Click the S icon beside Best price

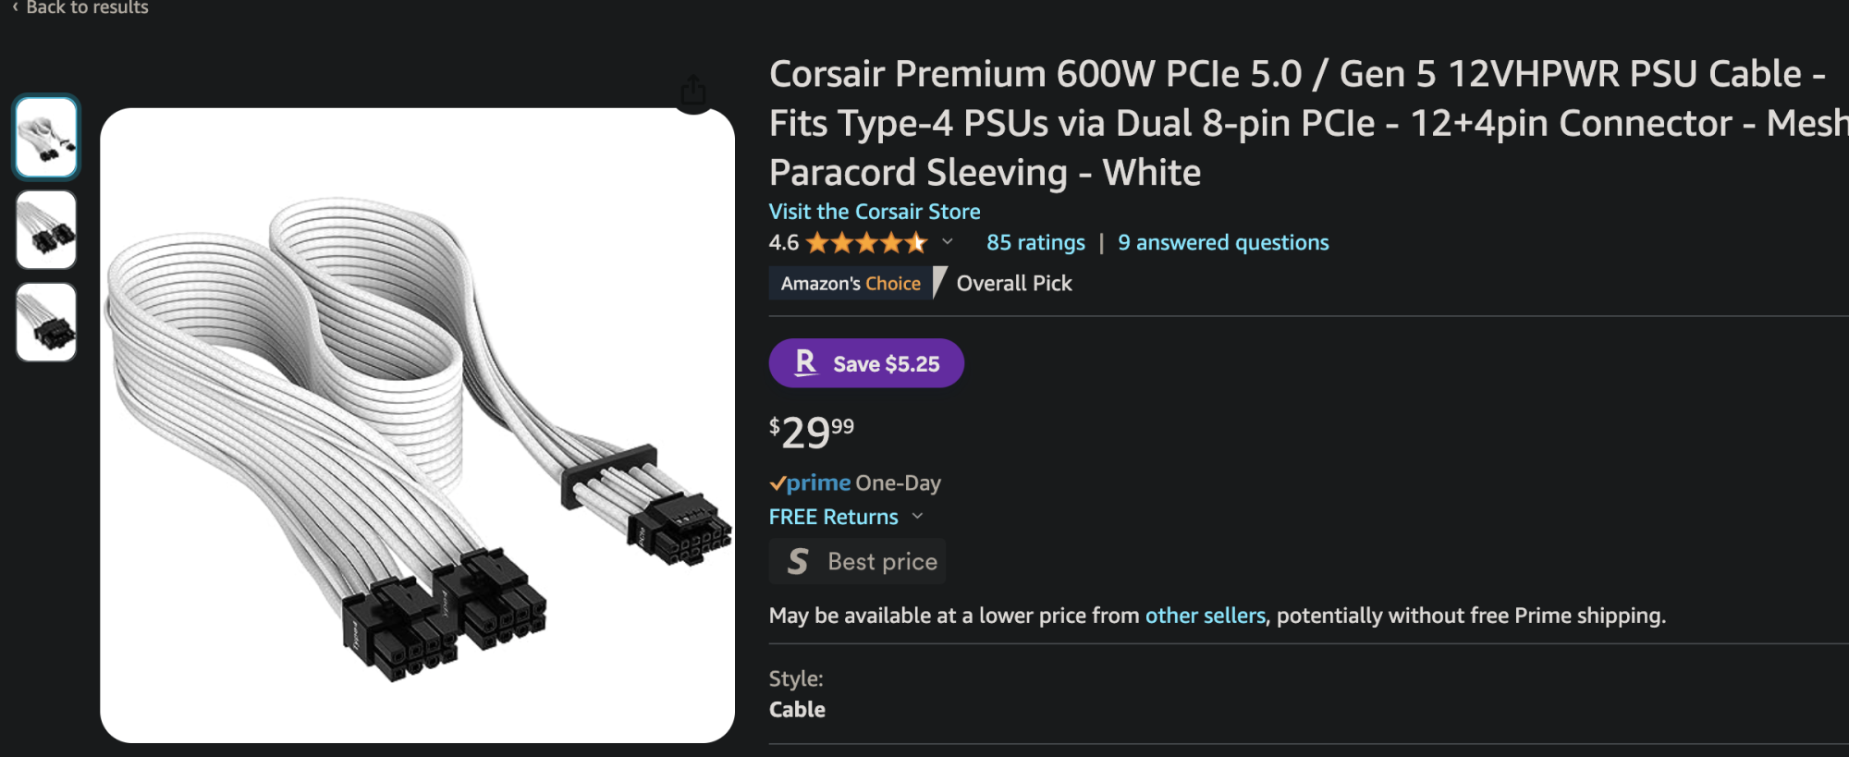coord(797,561)
